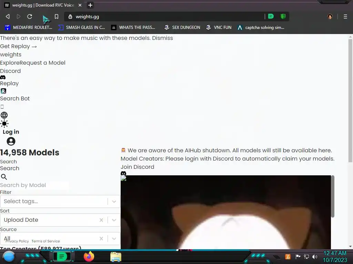The width and height of the screenshot is (353, 264).
Task: Open SMASH GLASS IN C... bookmark
Action: pos(82,27)
